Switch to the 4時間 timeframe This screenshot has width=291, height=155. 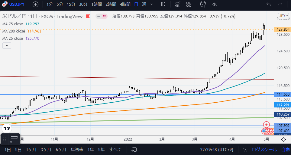click(x=125, y=5)
